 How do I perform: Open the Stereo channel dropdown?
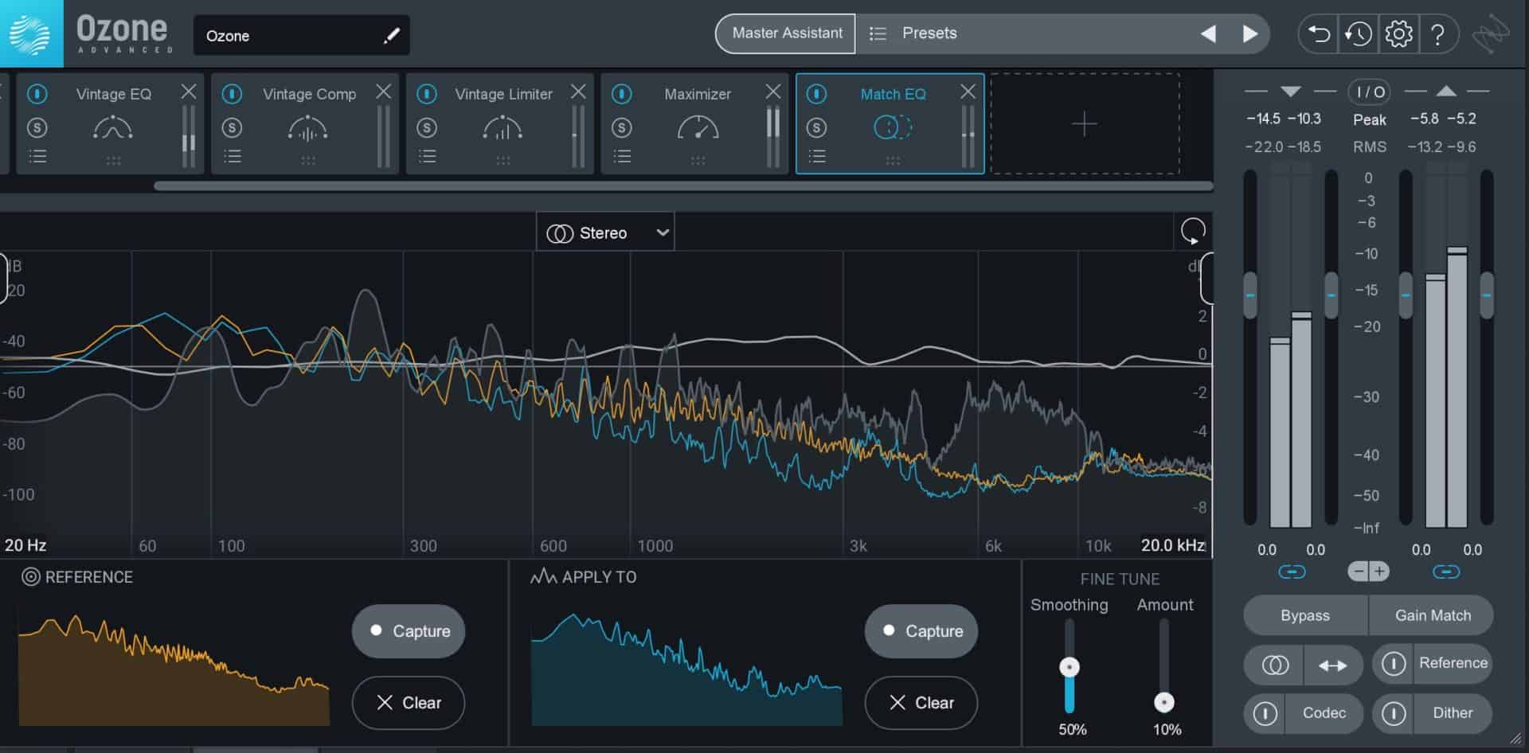pos(605,232)
